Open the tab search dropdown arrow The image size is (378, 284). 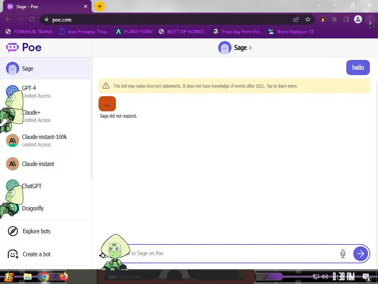point(319,5)
